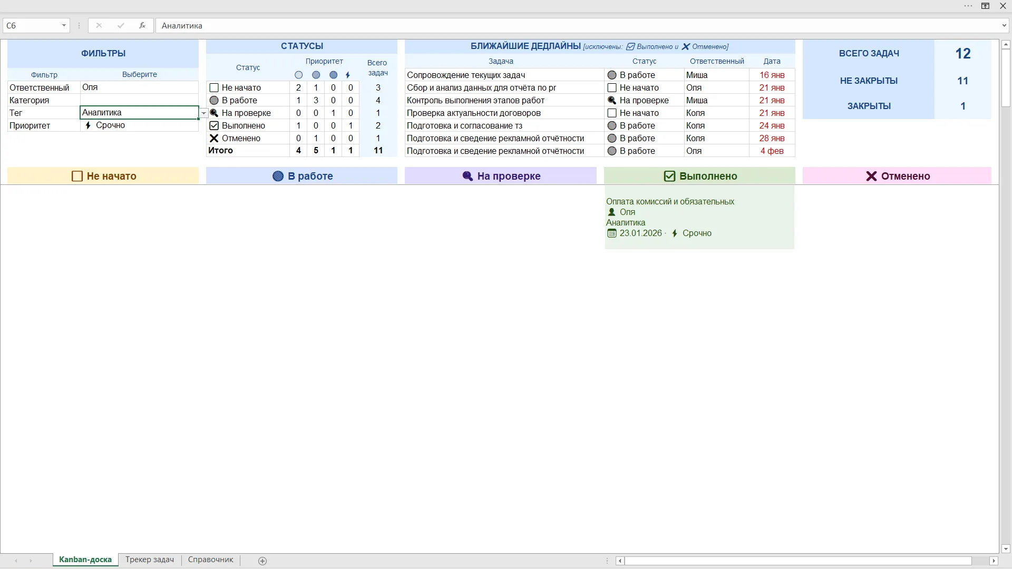Click the lightning urgent priority icon in header

tap(348, 75)
